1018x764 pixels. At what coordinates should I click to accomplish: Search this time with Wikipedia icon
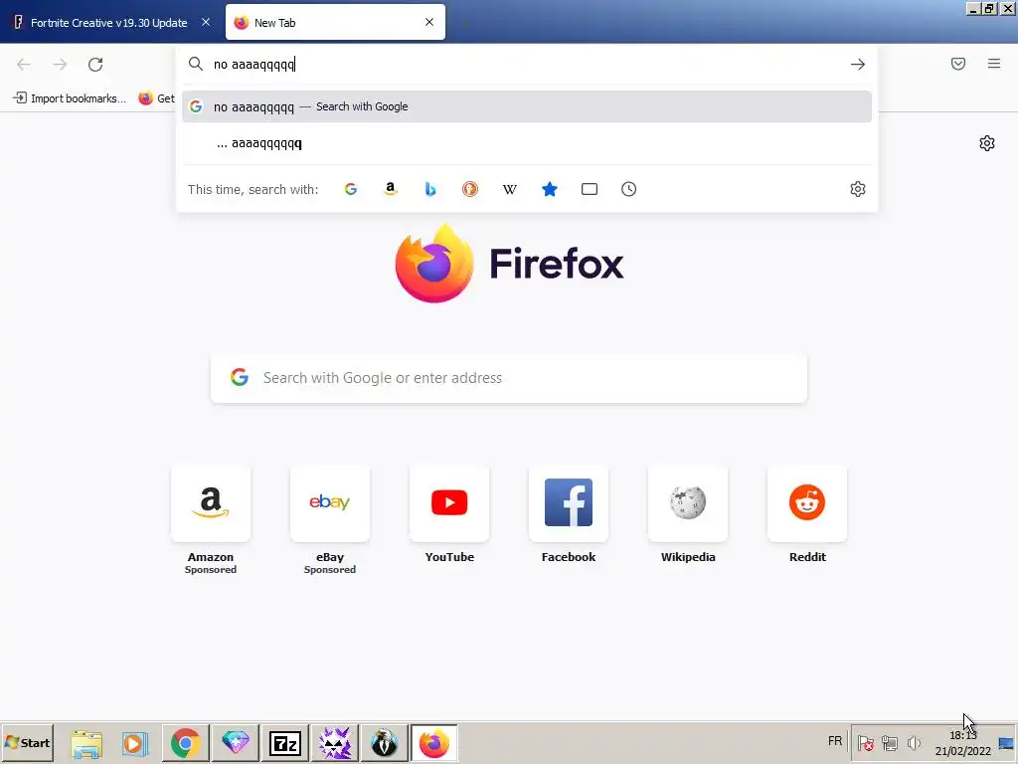pos(510,189)
